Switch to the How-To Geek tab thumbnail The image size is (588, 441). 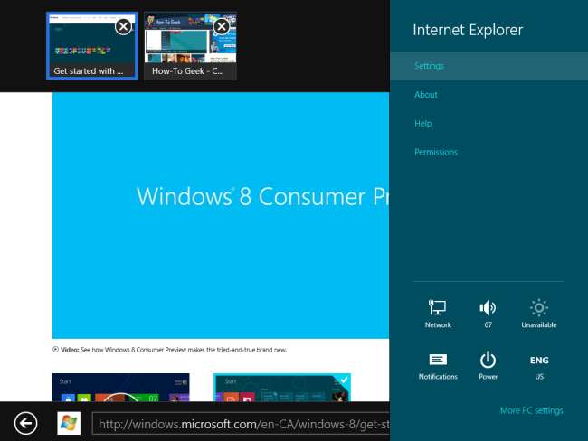coord(191,46)
